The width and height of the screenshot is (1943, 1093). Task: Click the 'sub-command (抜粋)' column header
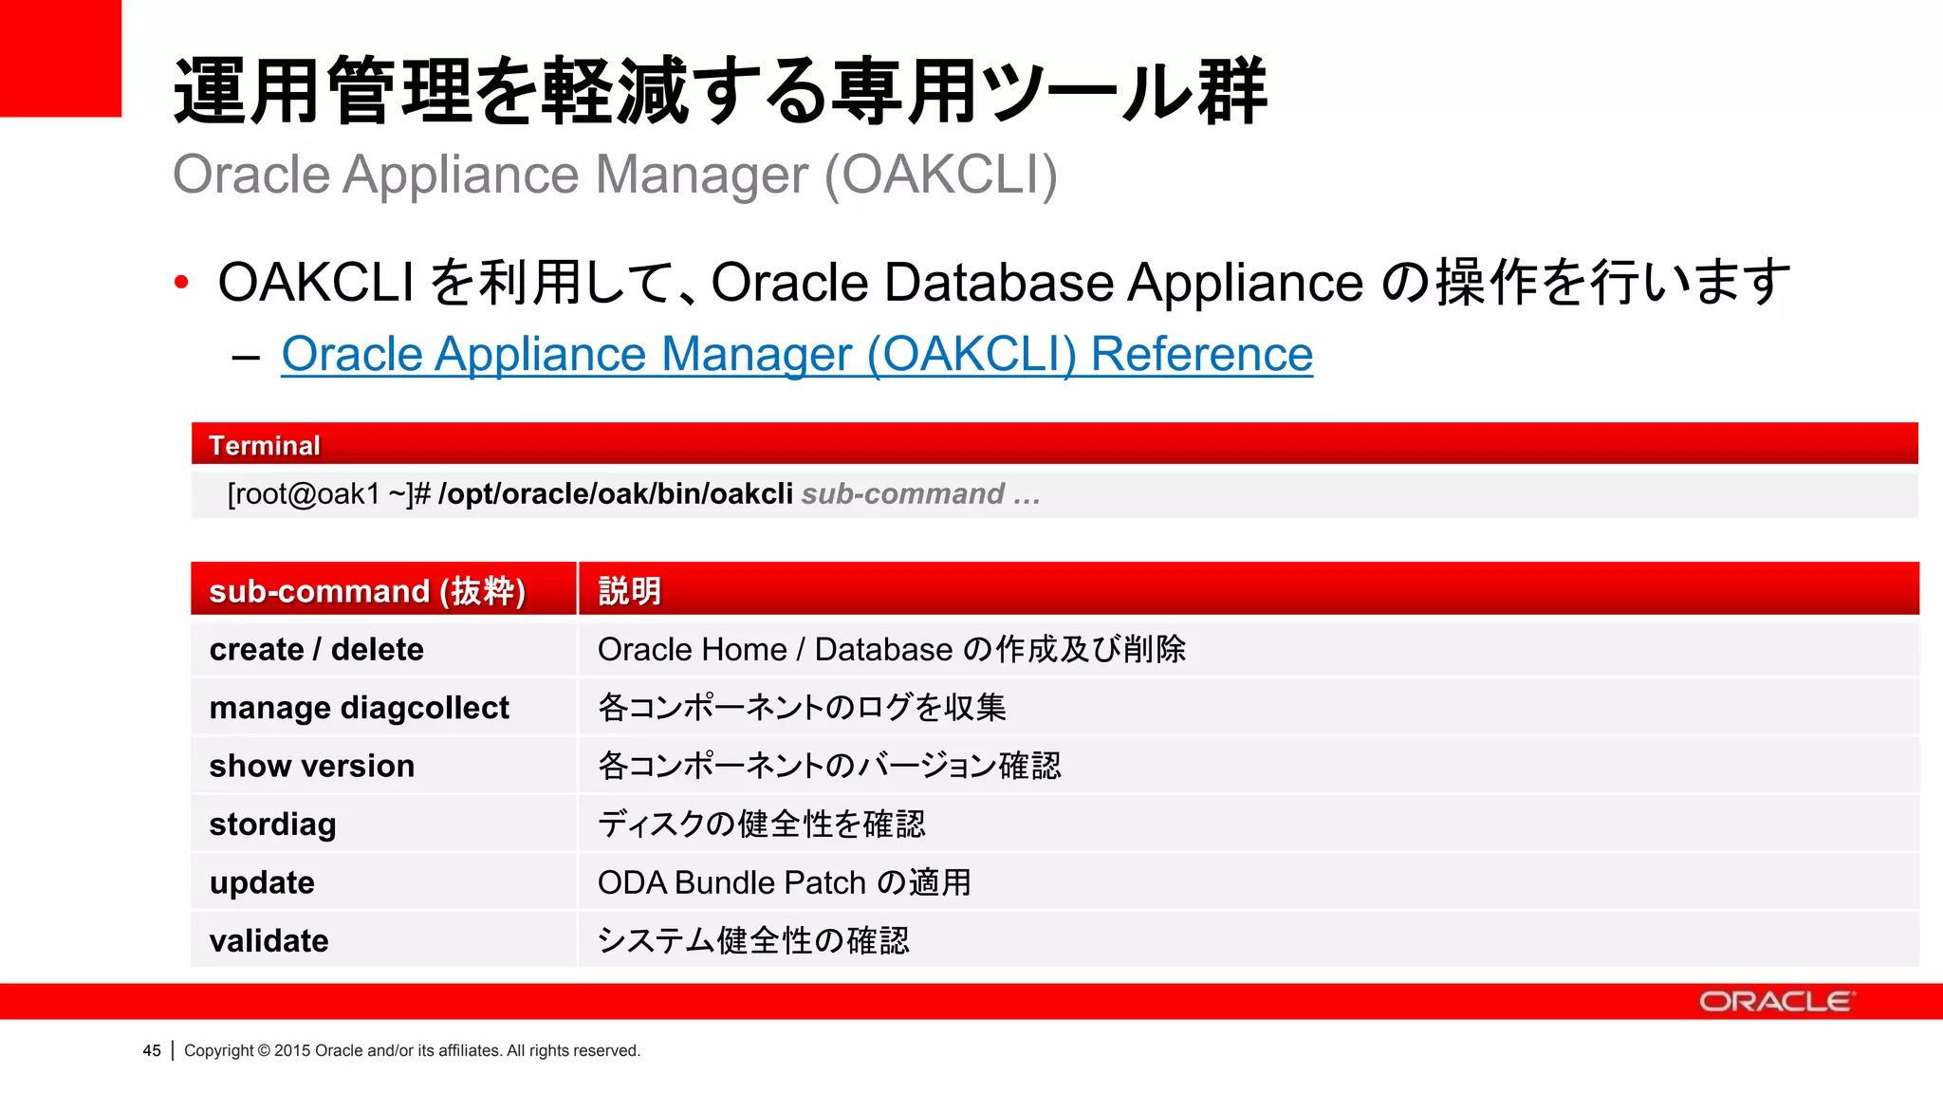[383, 589]
